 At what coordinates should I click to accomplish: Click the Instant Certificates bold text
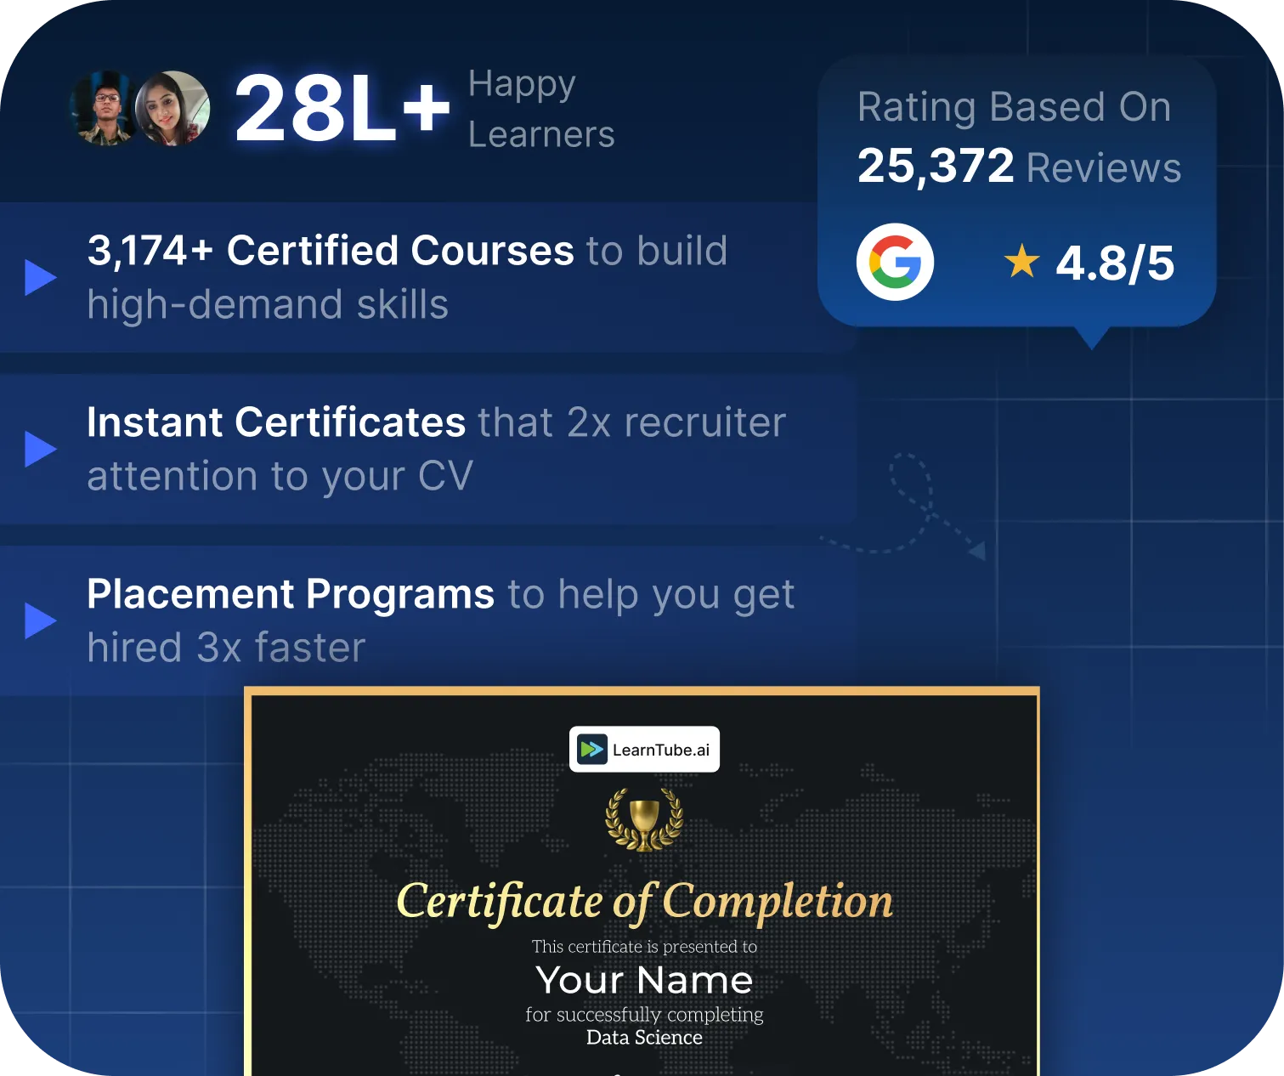[276, 422]
